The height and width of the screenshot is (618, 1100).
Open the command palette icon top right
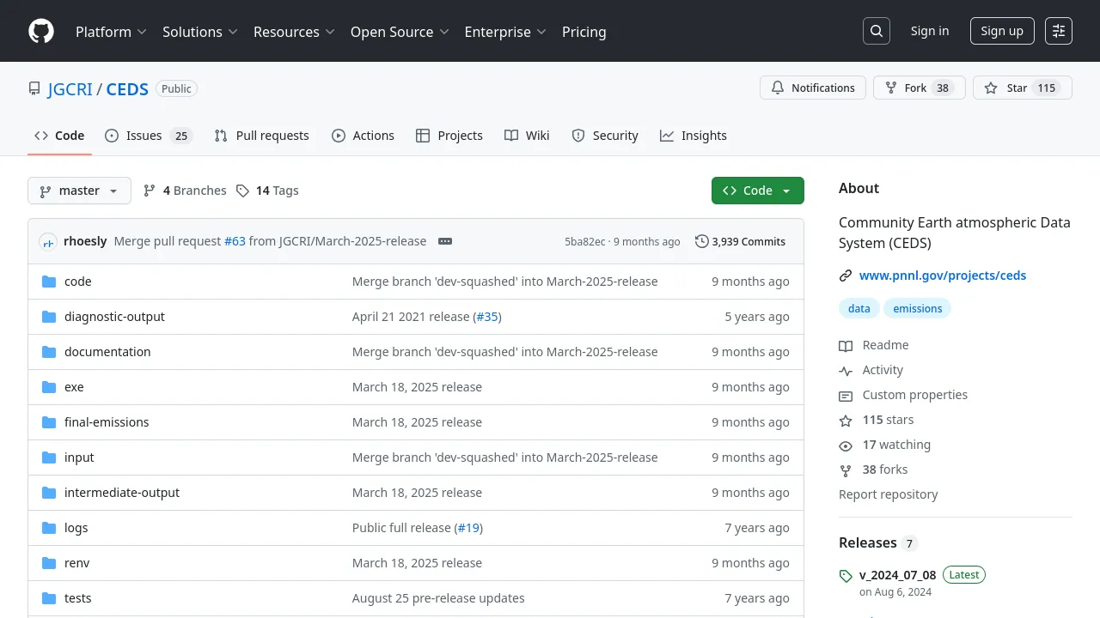tap(1058, 31)
